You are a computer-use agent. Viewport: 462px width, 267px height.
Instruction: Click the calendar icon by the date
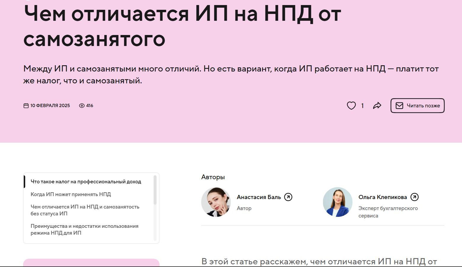26,106
